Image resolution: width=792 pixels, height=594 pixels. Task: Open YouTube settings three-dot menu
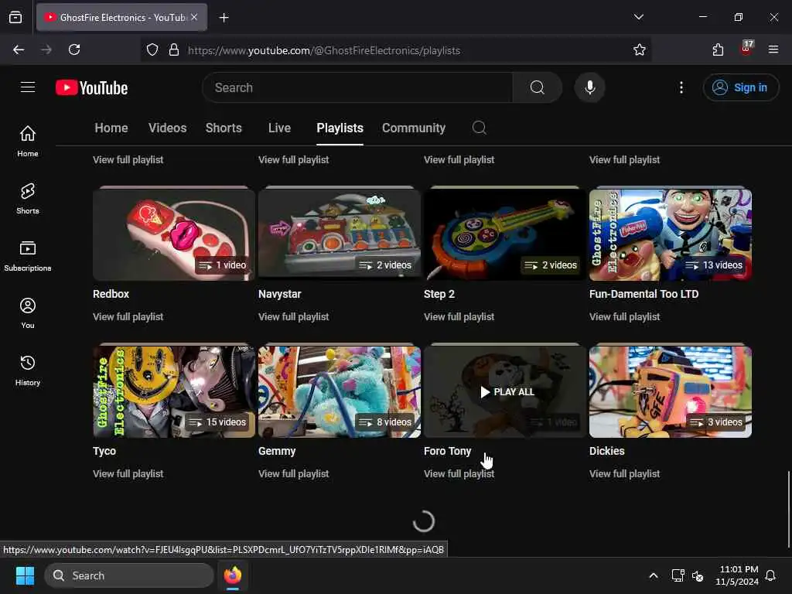coord(681,87)
